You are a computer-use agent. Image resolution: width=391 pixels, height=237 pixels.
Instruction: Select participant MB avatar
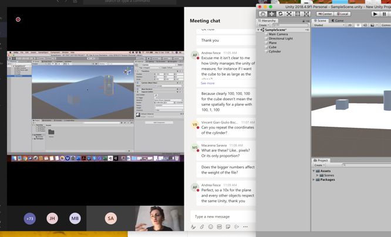pos(75,219)
